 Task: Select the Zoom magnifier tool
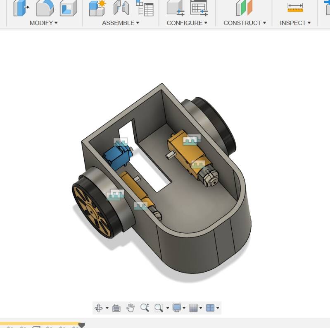(x=144, y=308)
